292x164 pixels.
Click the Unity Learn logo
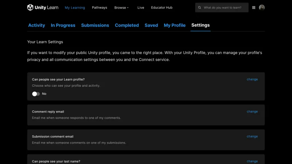point(43,7)
